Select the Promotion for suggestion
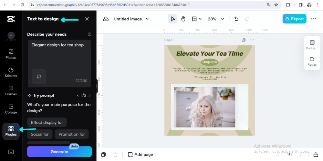 pyautogui.click(x=72, y=134)
